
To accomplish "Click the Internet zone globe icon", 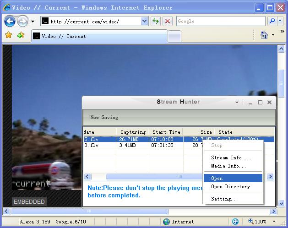I will pos(166,222).
